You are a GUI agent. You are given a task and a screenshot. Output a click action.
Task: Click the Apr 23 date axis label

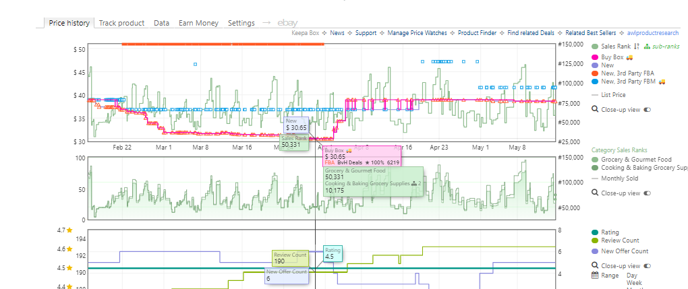[x=438, y=148]
